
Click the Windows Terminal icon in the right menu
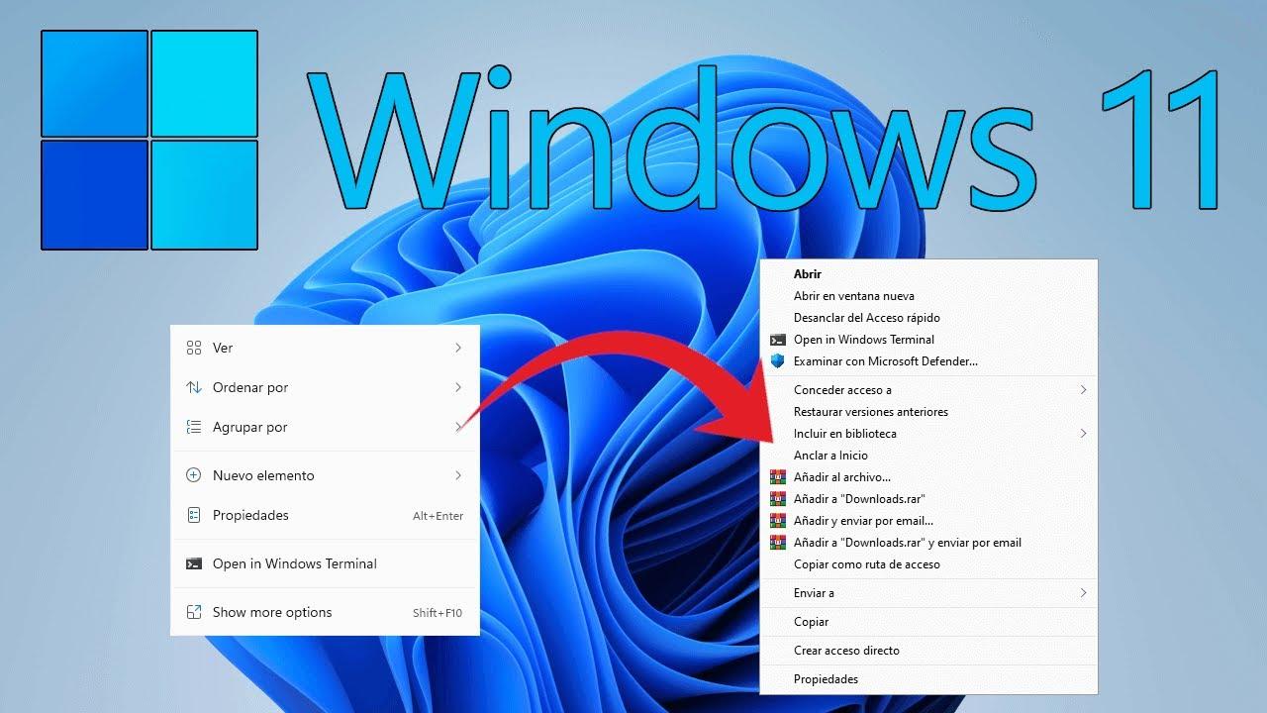pyautogui.click(x=776, y=339)
